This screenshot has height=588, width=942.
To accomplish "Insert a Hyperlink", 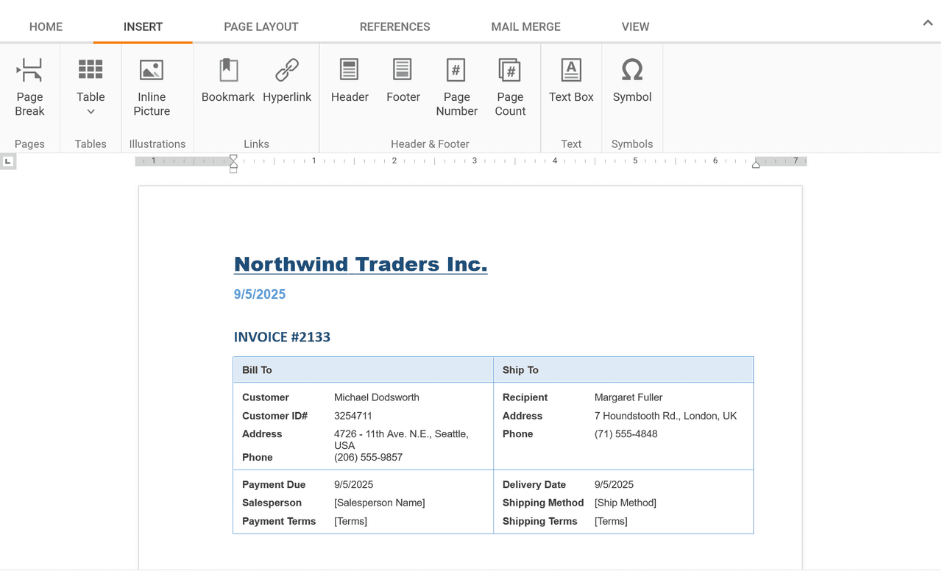I will click(287, 81).
